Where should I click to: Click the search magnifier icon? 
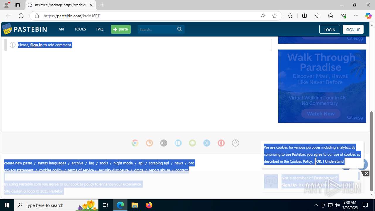(180, 29)
